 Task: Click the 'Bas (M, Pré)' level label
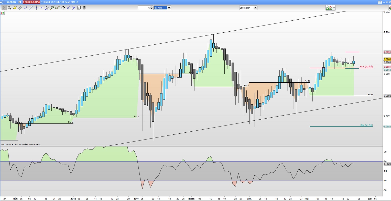coord(366,125)
